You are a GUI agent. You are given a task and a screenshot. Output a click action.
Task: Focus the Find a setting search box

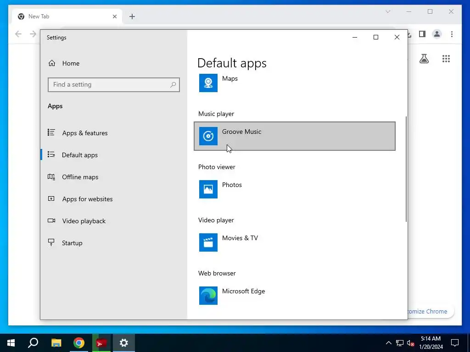[114, 85]
